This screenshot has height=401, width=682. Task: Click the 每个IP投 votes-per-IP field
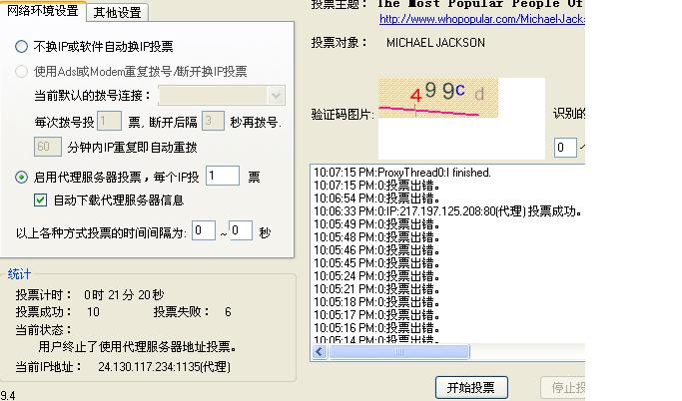pyautogui.click(x=222, y=177)
